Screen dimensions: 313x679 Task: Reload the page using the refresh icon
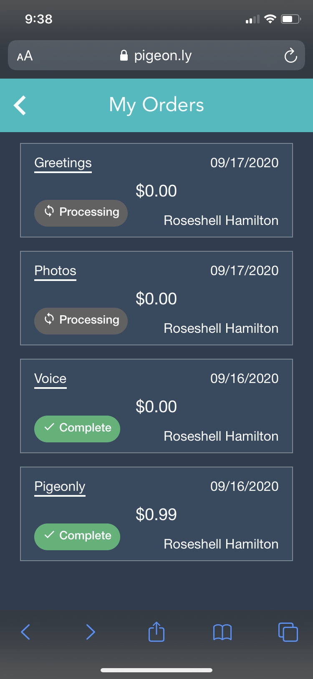click(290, 56)
